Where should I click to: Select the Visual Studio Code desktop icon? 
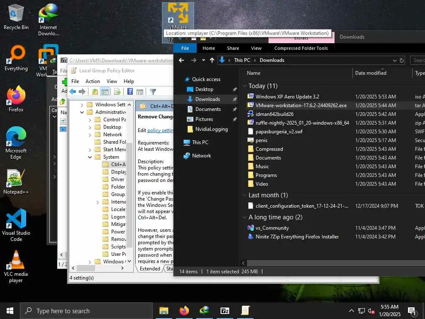[16, 226]
